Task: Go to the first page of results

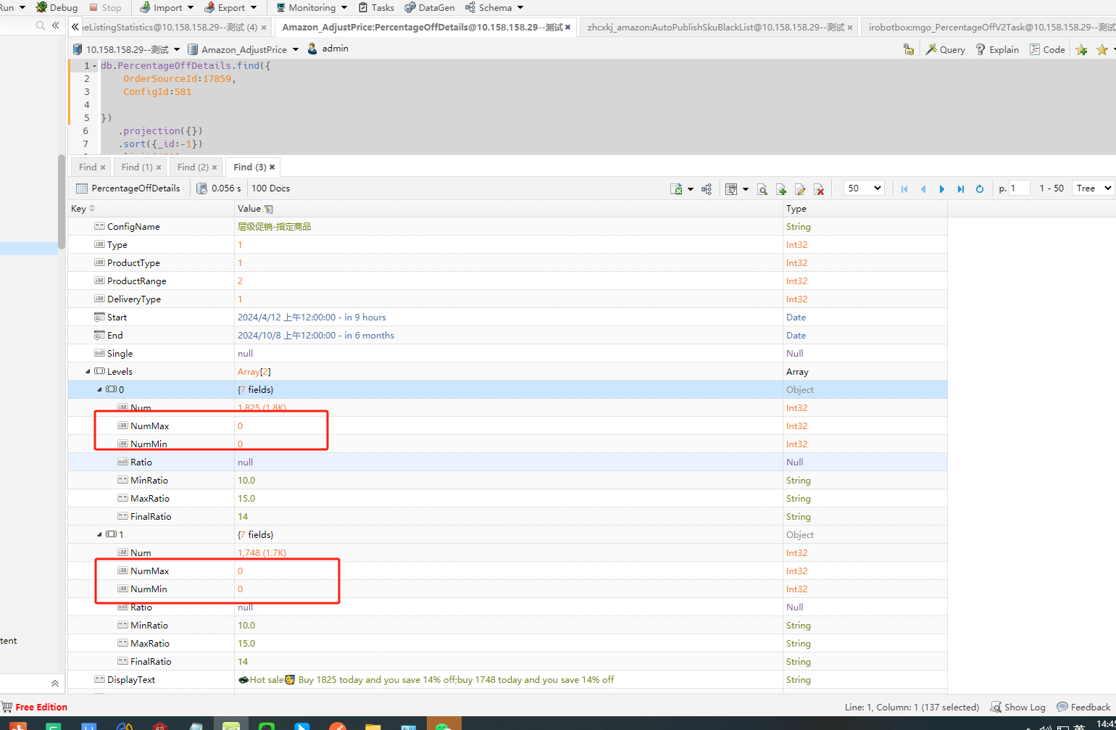Action: (x=904, y=188)
